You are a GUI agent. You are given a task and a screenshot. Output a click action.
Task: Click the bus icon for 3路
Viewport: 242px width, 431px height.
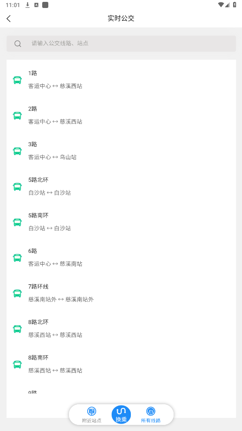point(17,151)
